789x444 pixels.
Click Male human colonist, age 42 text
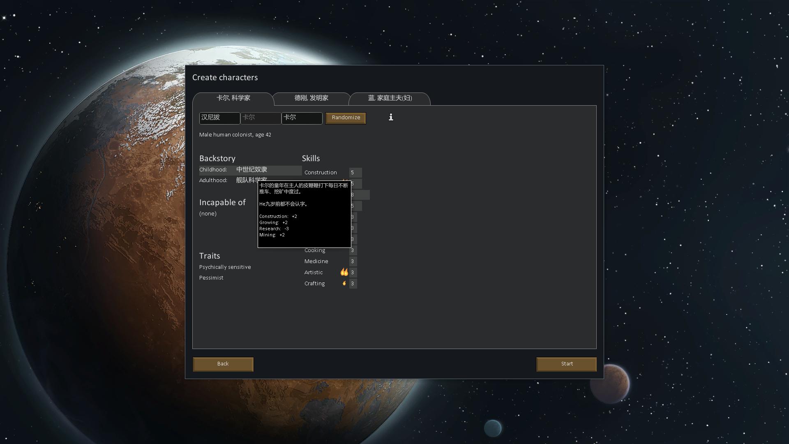coord(235,135)
